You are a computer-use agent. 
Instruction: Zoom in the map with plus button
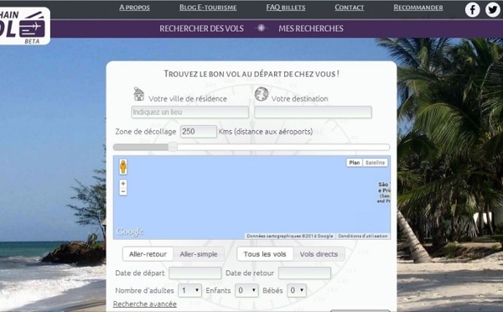[123, 184]
